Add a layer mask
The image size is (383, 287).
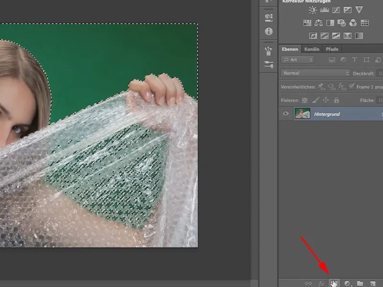tap(334, 283)
